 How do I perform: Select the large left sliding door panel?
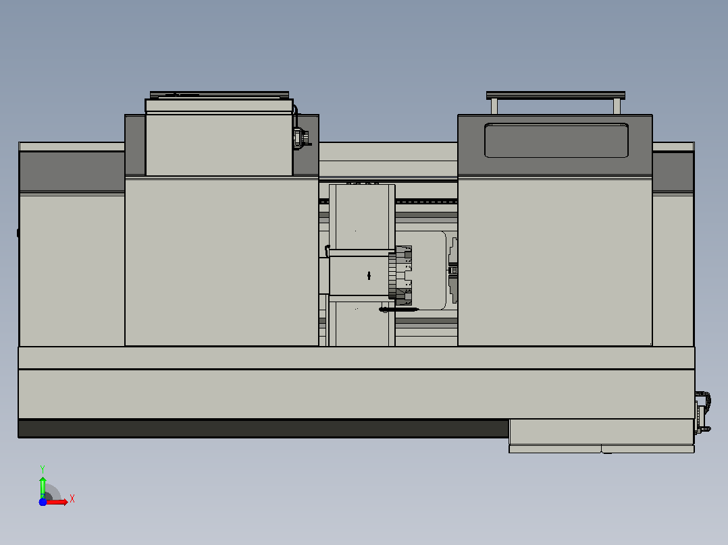(222, 262)
